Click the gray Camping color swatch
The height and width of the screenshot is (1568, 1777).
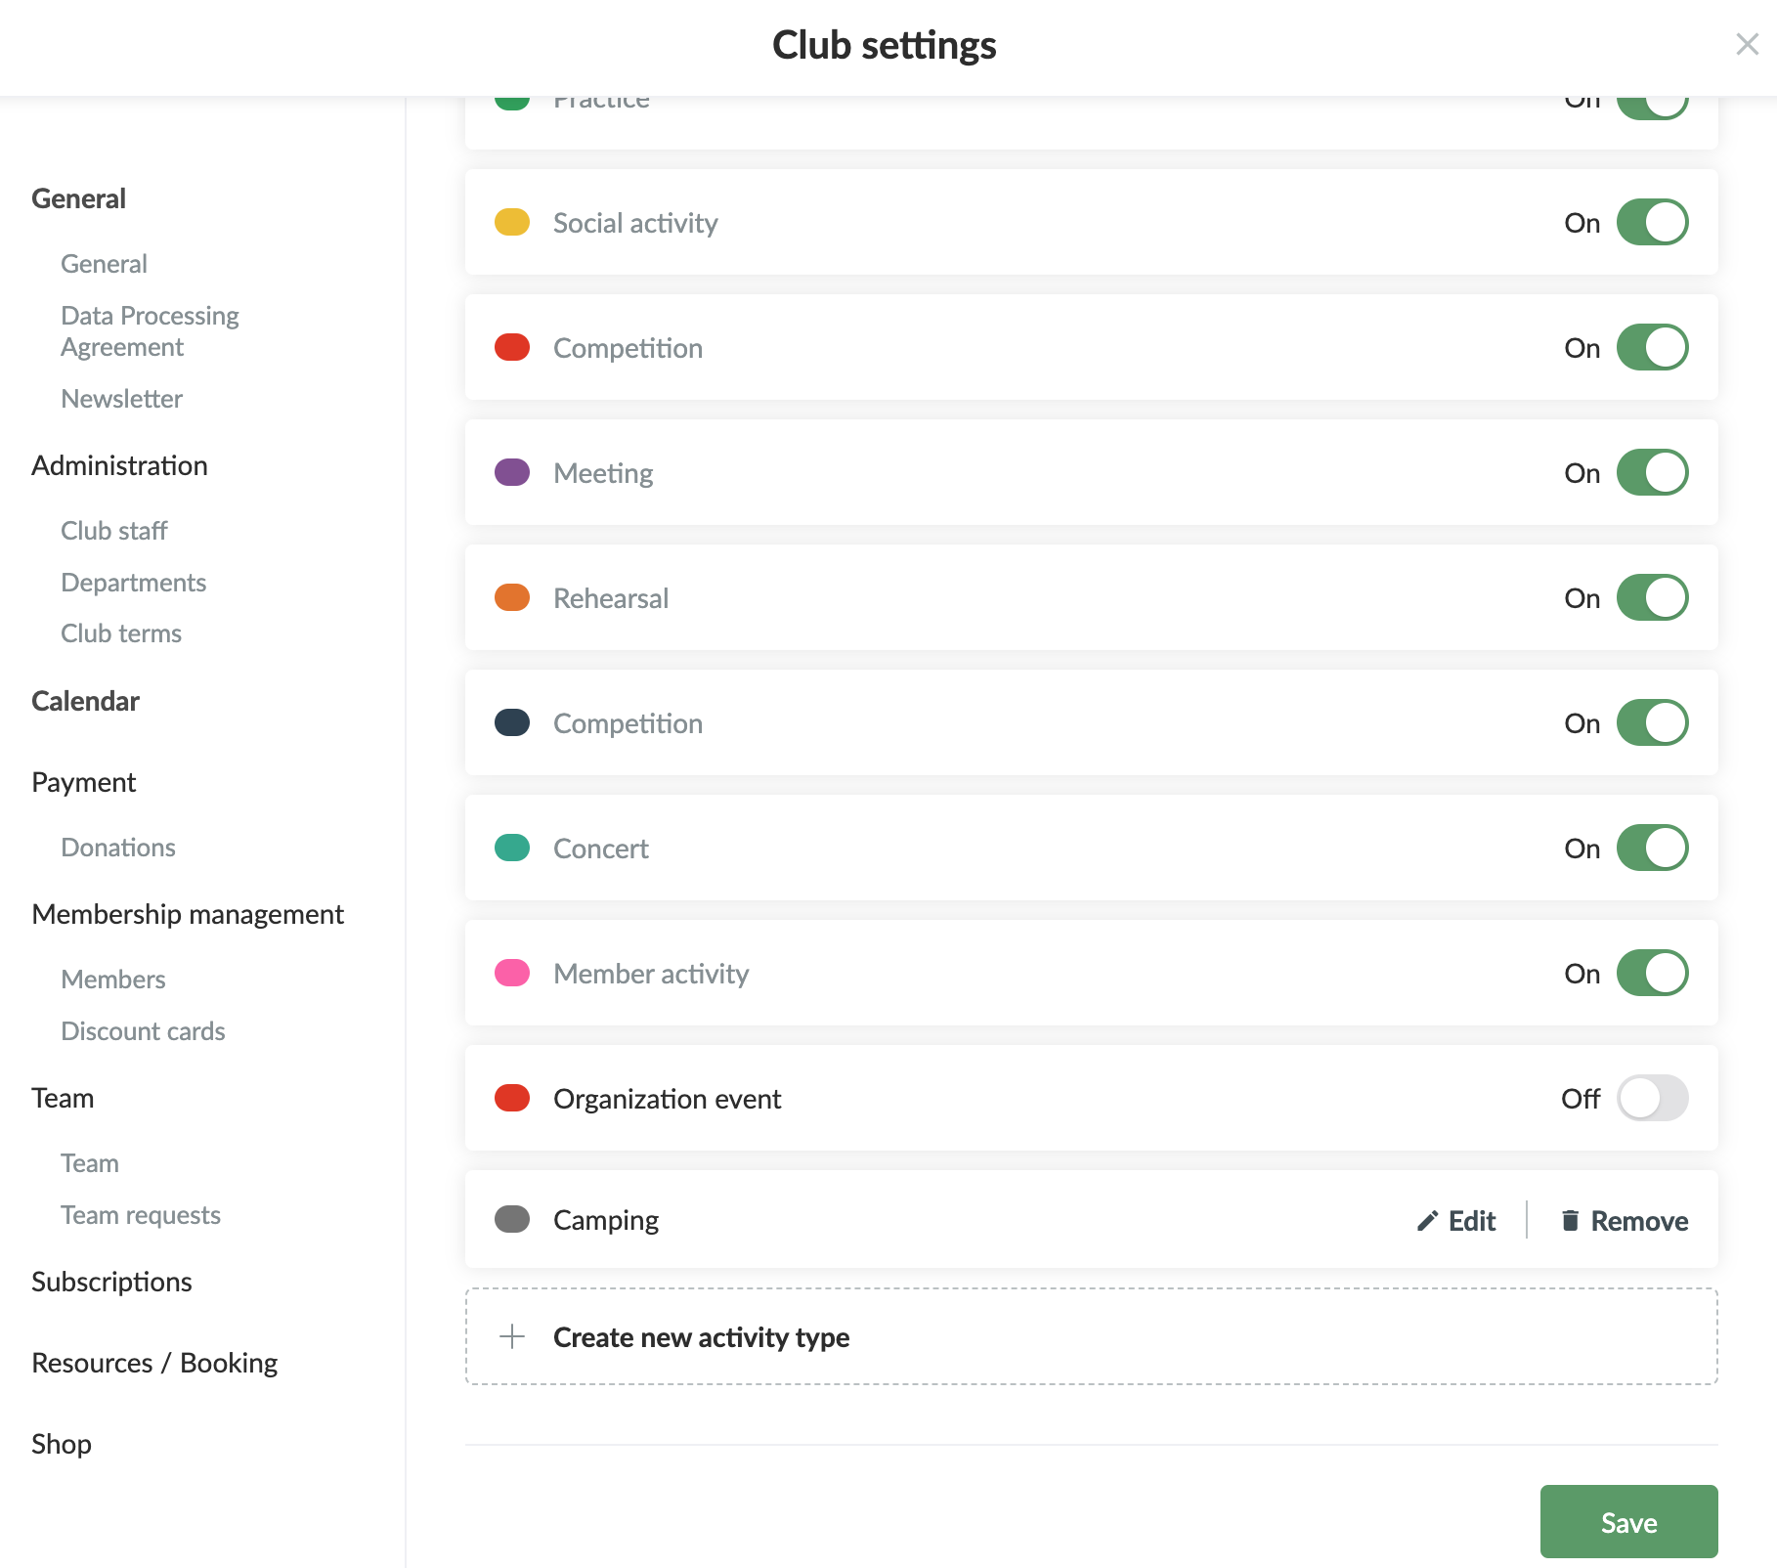click(x=512, y=1220)
